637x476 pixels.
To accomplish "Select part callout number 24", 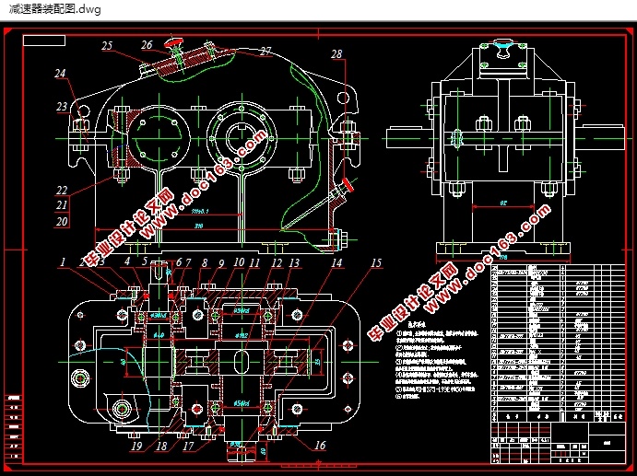I will (x=60, y=73).
